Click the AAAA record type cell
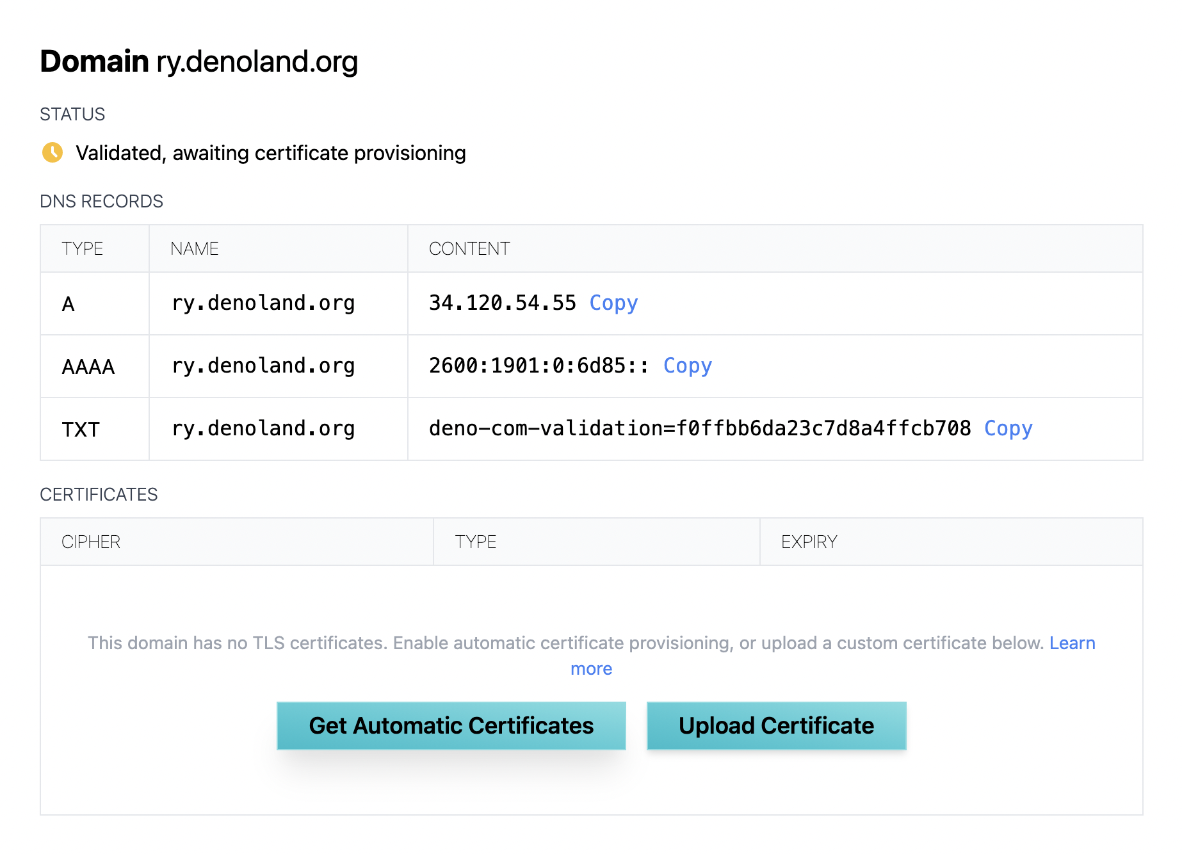Image resolution: width=1182 pixels, height=854 pixels. (88, 366)
